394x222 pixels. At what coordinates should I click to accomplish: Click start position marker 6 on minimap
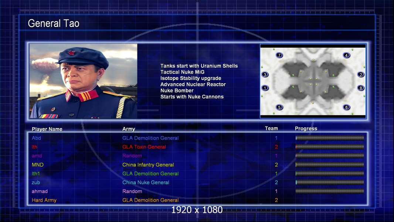point(346,107)
